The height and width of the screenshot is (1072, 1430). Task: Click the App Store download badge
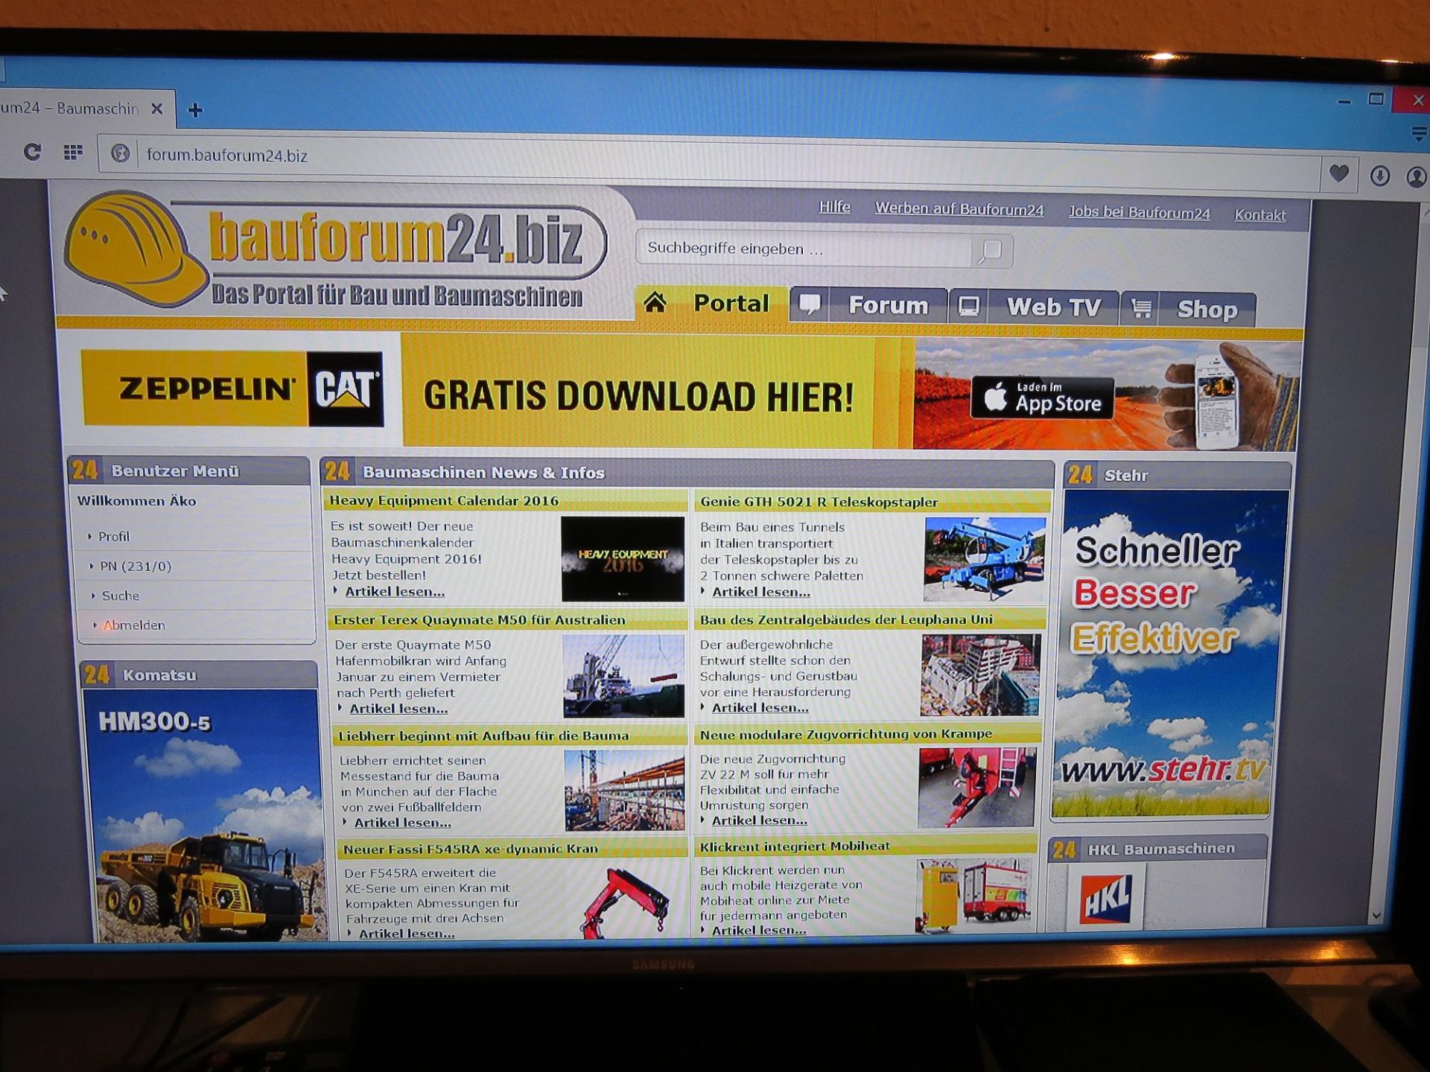coord(1042,398)
